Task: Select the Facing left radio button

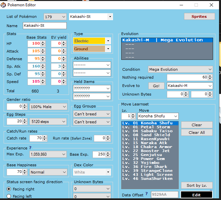Action: [9, 196]
